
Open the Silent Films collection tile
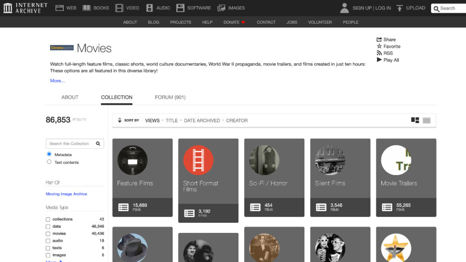pyautogui.click(x=330, y=177)
